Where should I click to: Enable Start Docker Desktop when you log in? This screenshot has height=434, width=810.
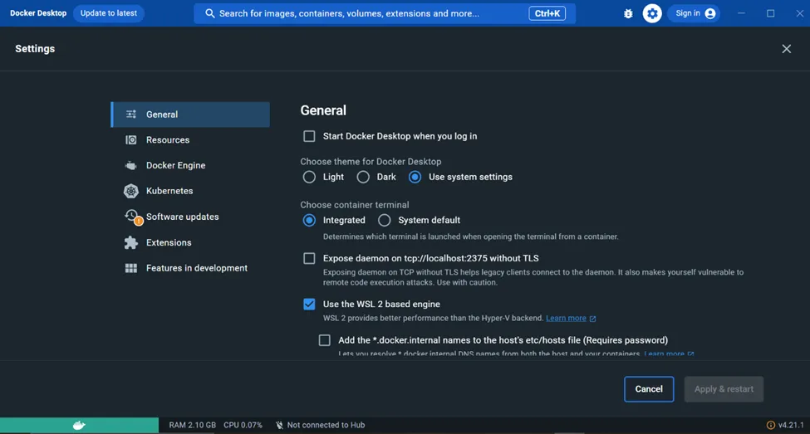coord(309,136)
